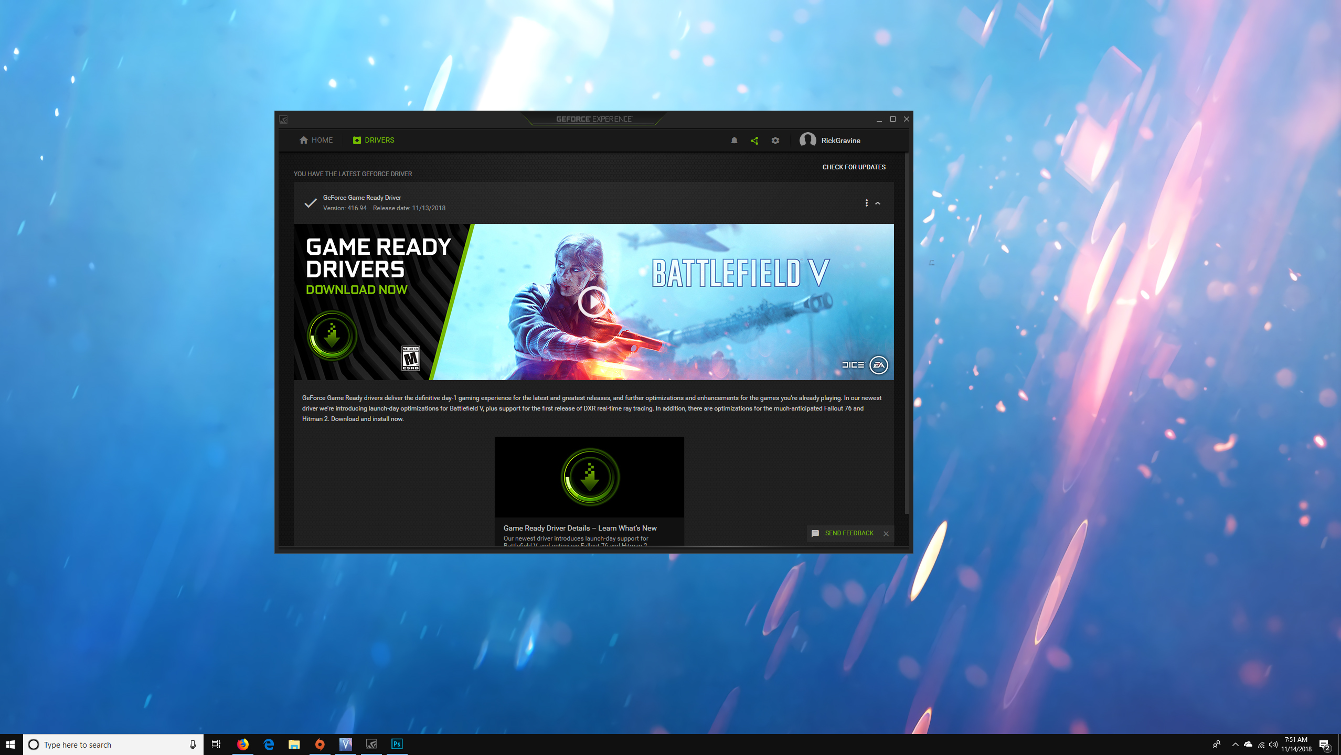Click the share icon in GeForce Experience

(755, 140)
